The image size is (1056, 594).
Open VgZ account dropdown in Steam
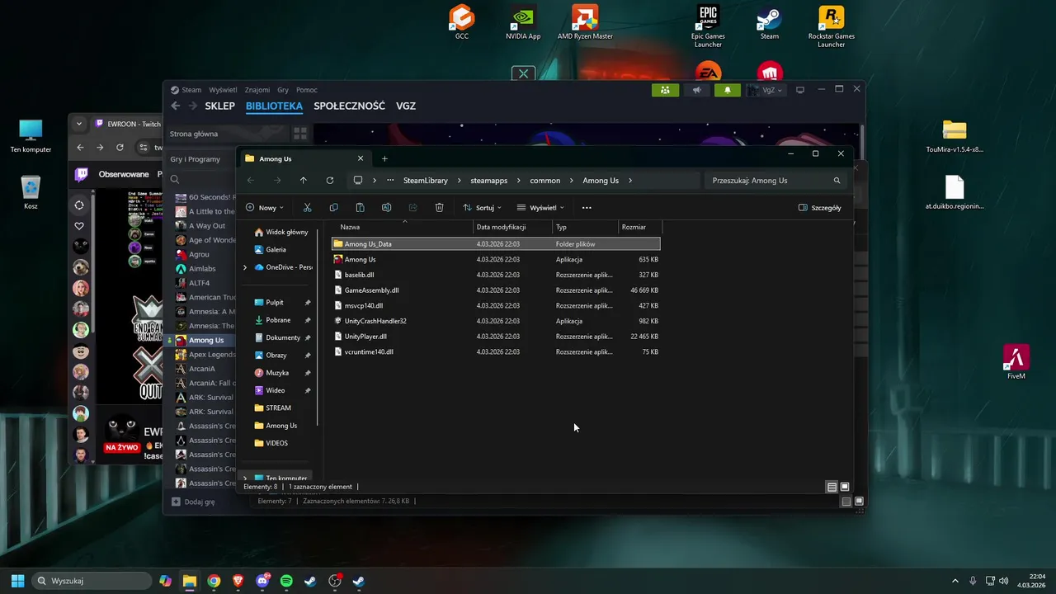coord(766,90)
